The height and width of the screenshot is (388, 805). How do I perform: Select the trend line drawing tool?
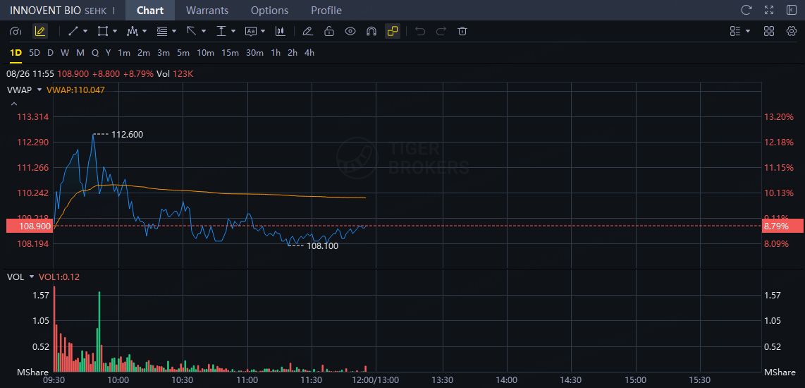[73, 31]
